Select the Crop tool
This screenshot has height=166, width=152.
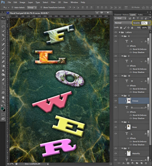(x=3, y=35)
